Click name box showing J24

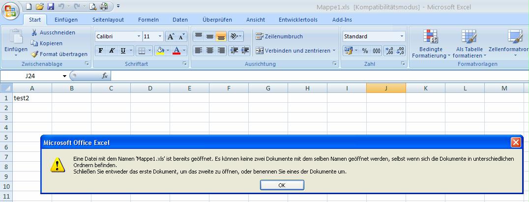point(34,76)
